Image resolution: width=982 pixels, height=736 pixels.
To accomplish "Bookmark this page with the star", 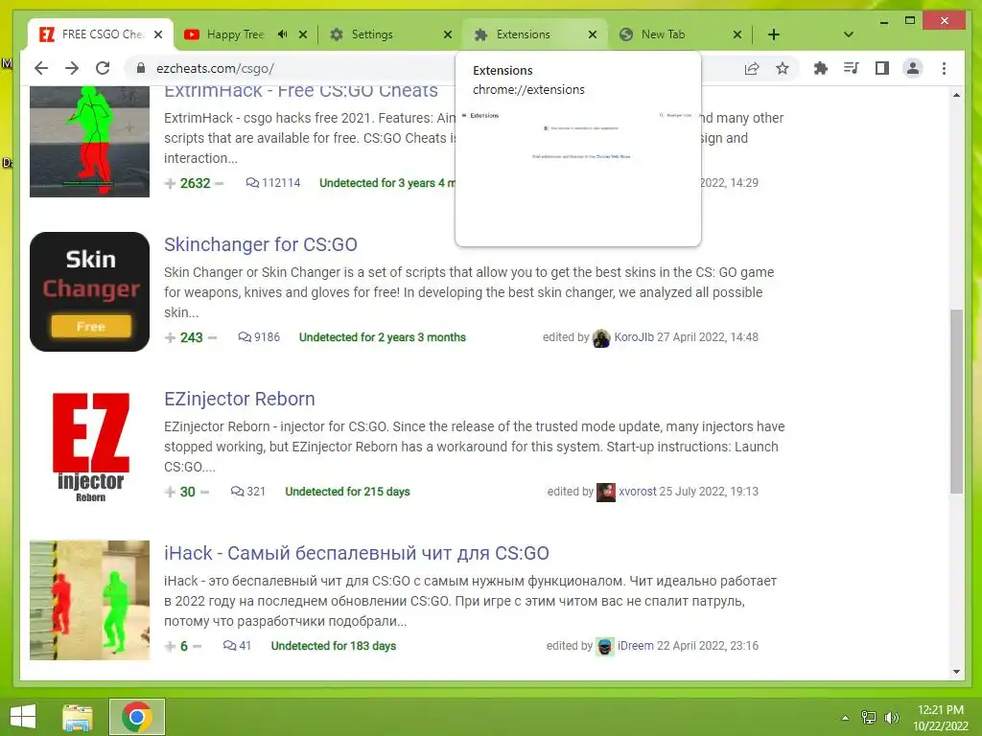I will [x=783, y=68].
